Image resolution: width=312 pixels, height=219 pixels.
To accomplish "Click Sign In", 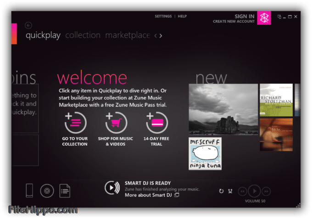I will click(245, 17).
